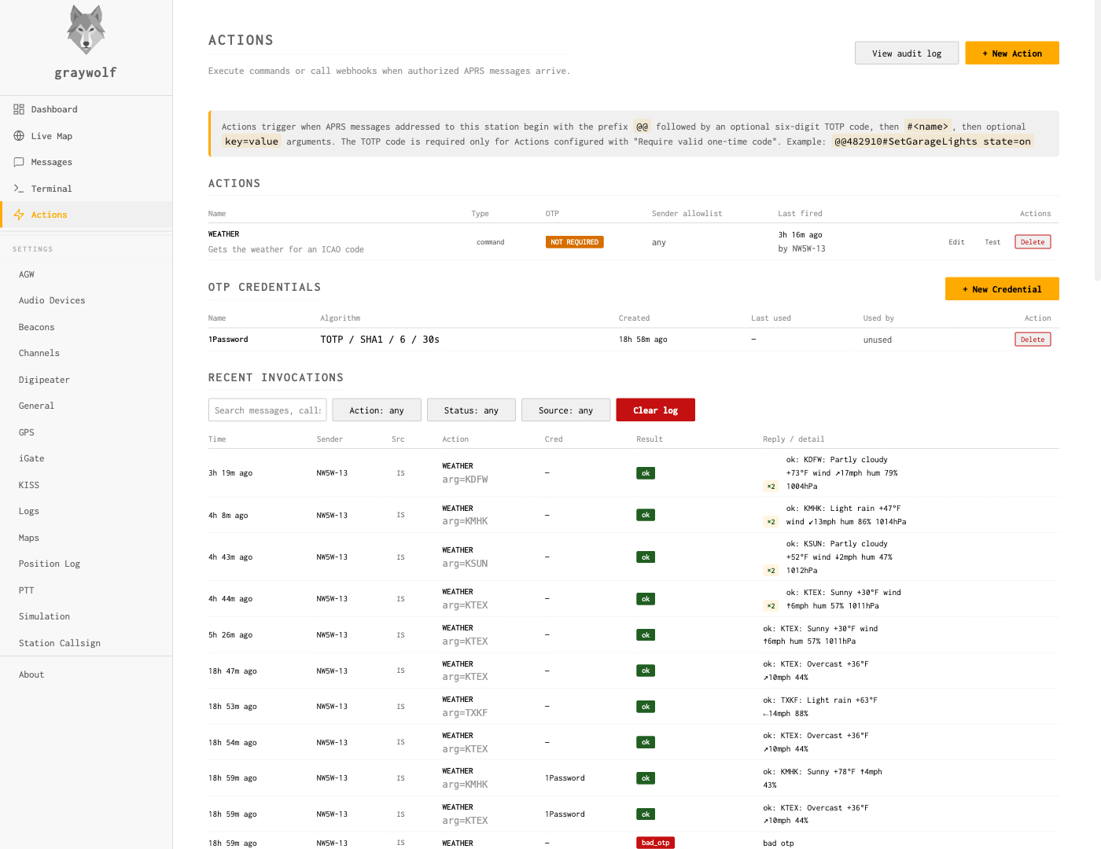Click the Actions lightning bolt icon
This screenshot has width=1101, height=849.
coord(19,215)
